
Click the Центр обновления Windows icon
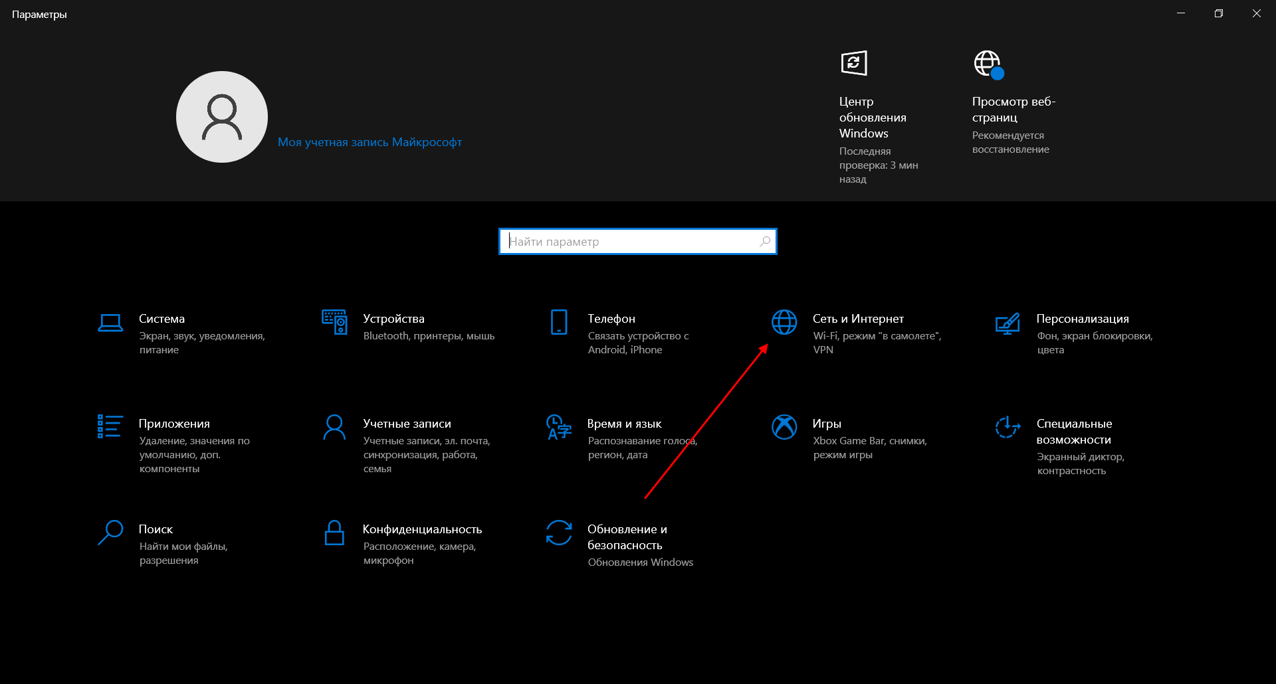pyautogui.click(x=854, y=64)
